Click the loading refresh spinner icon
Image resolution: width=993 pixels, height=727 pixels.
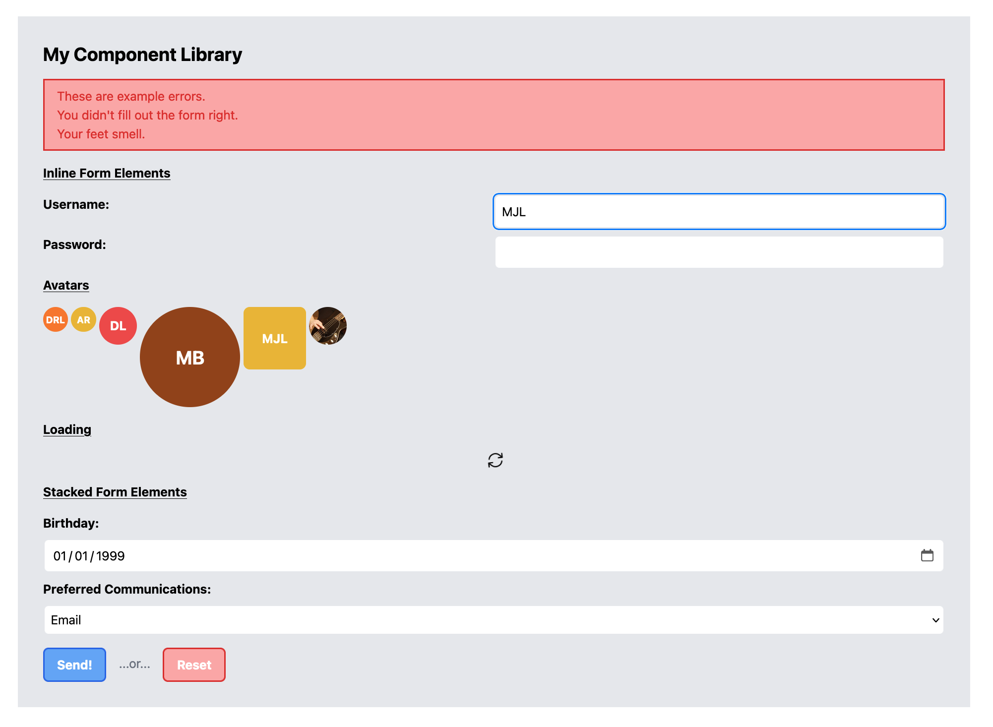[495, 460]
